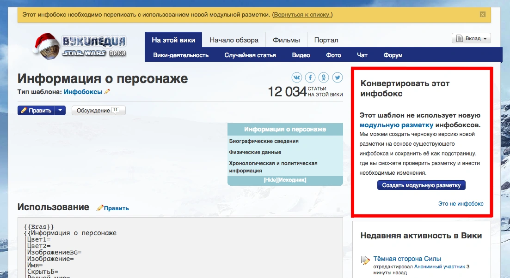Open the 'Фильмы' tab
The width and height of the screenshot is (510, 278).
[286, 40]
